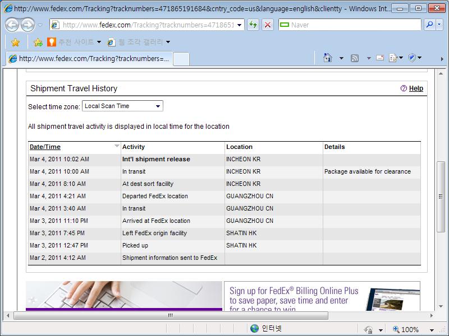This screenshot has height=336, width=449.
Task: Click the At dest sort facility row
Action: (x=224, y=184)
